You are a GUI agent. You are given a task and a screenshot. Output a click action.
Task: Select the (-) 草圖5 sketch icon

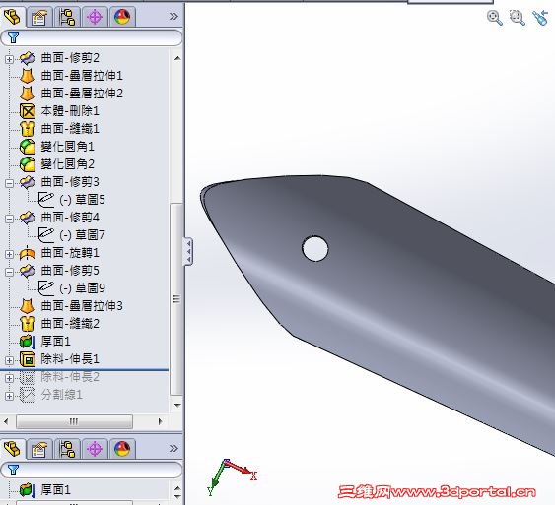pos(46,199)
